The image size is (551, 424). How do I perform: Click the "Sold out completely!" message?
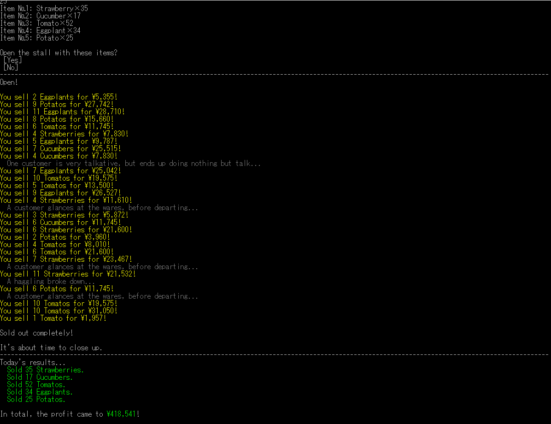pyautogui.click(x=36, y=333)
